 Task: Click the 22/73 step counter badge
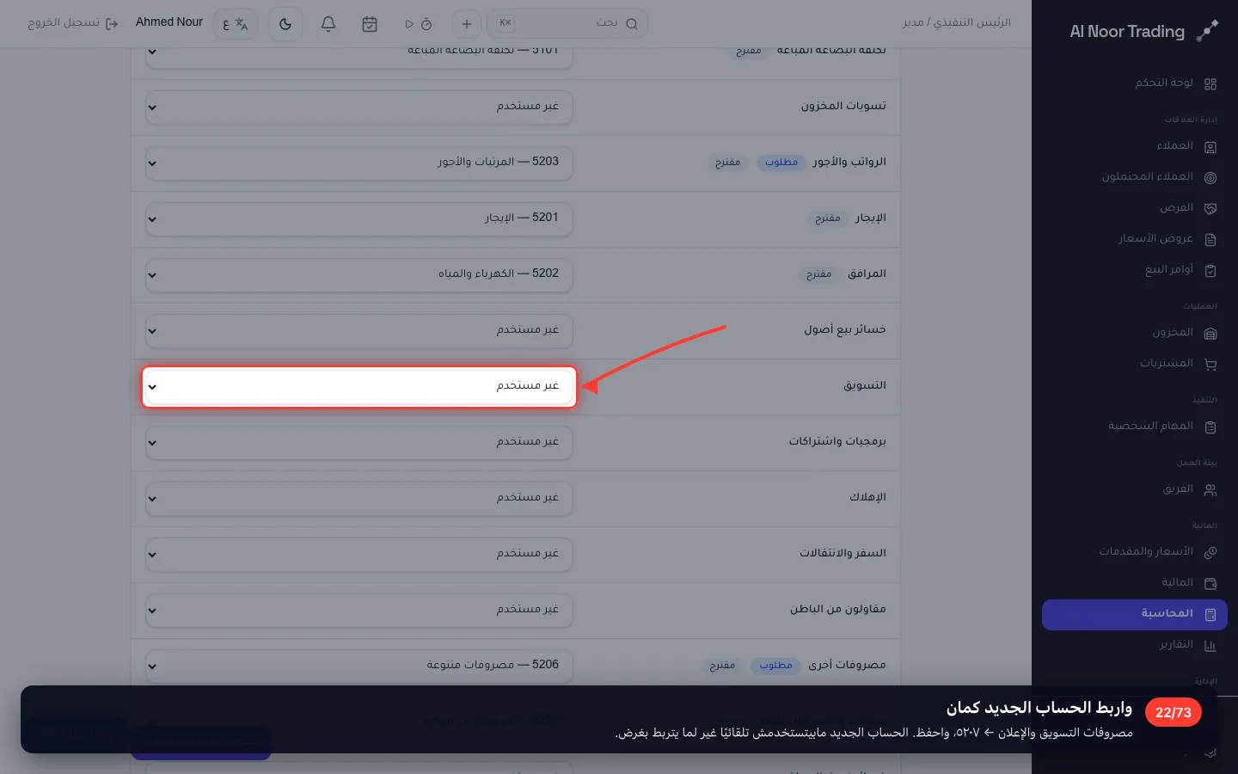pyautogui.click(x=1174, y=712)
